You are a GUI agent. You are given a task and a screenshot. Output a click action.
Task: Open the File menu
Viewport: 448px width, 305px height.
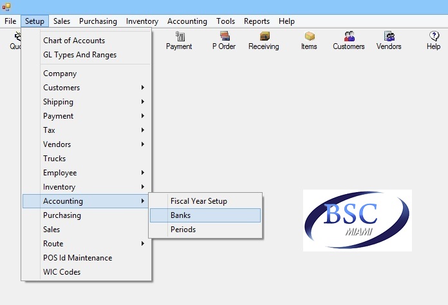[x=10, y=21]
